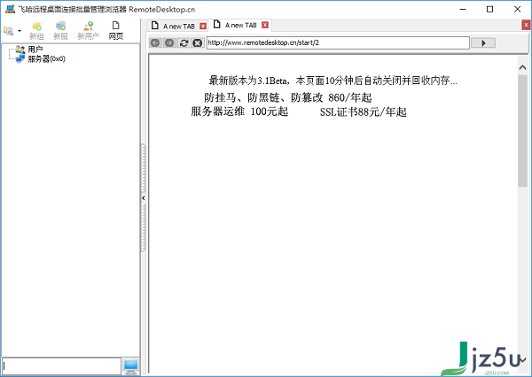Switch to the second A new TAB
Viewport: 532px width, 377px height.
[240, 25]
